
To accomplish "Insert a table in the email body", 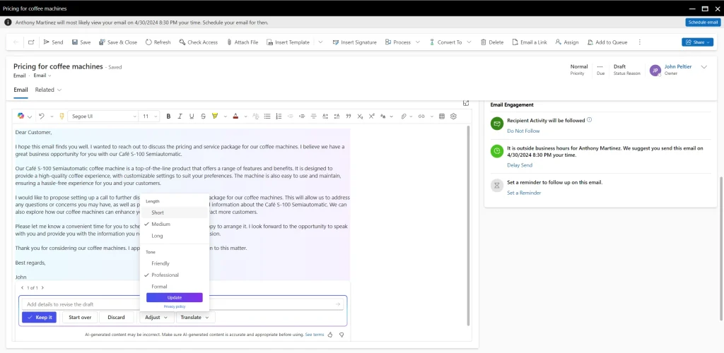I will pos(442,116).
